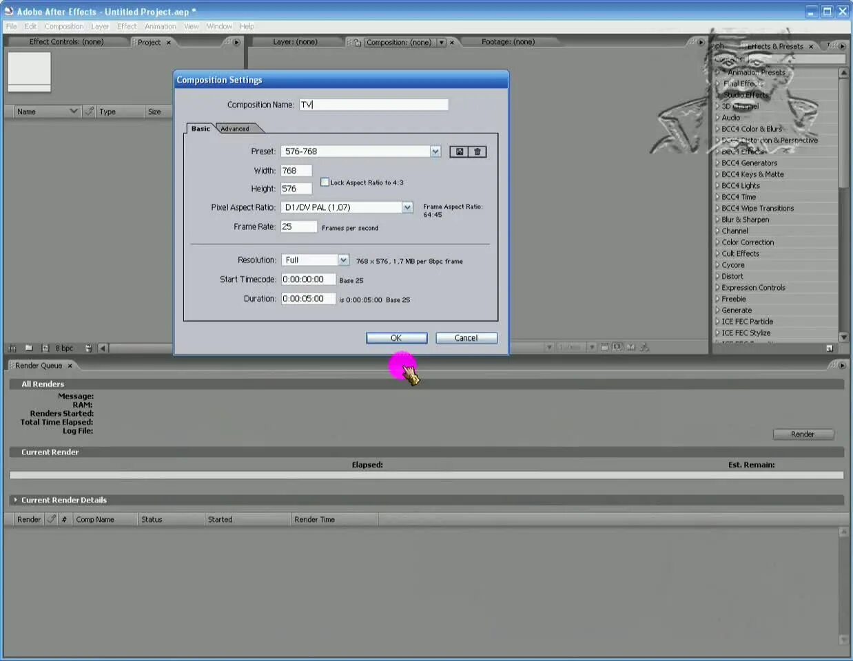Close the Project tab with its x
853x661 pixels.
168,43
